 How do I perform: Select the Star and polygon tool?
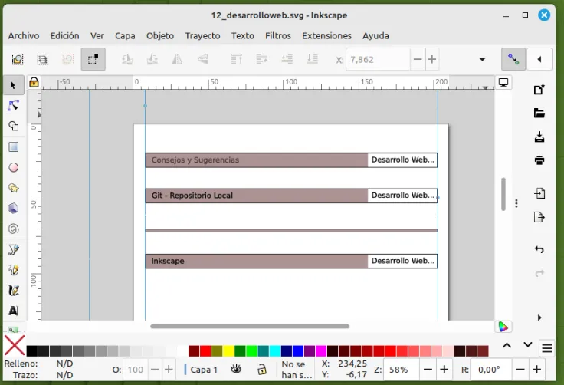(13, 188)
